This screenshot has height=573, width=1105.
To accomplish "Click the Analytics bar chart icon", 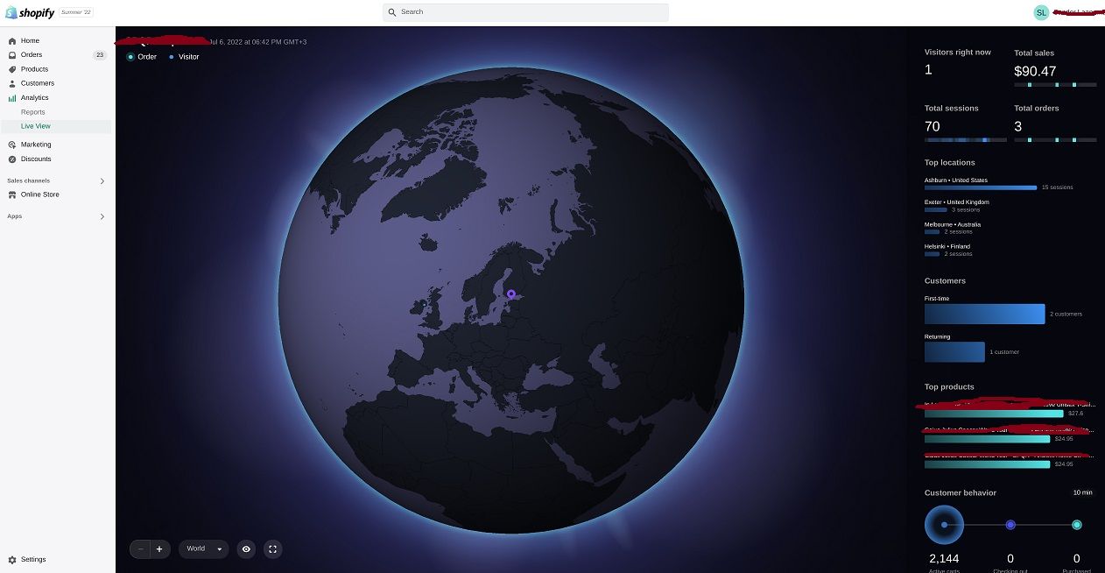I will click(x=12, y=98).
